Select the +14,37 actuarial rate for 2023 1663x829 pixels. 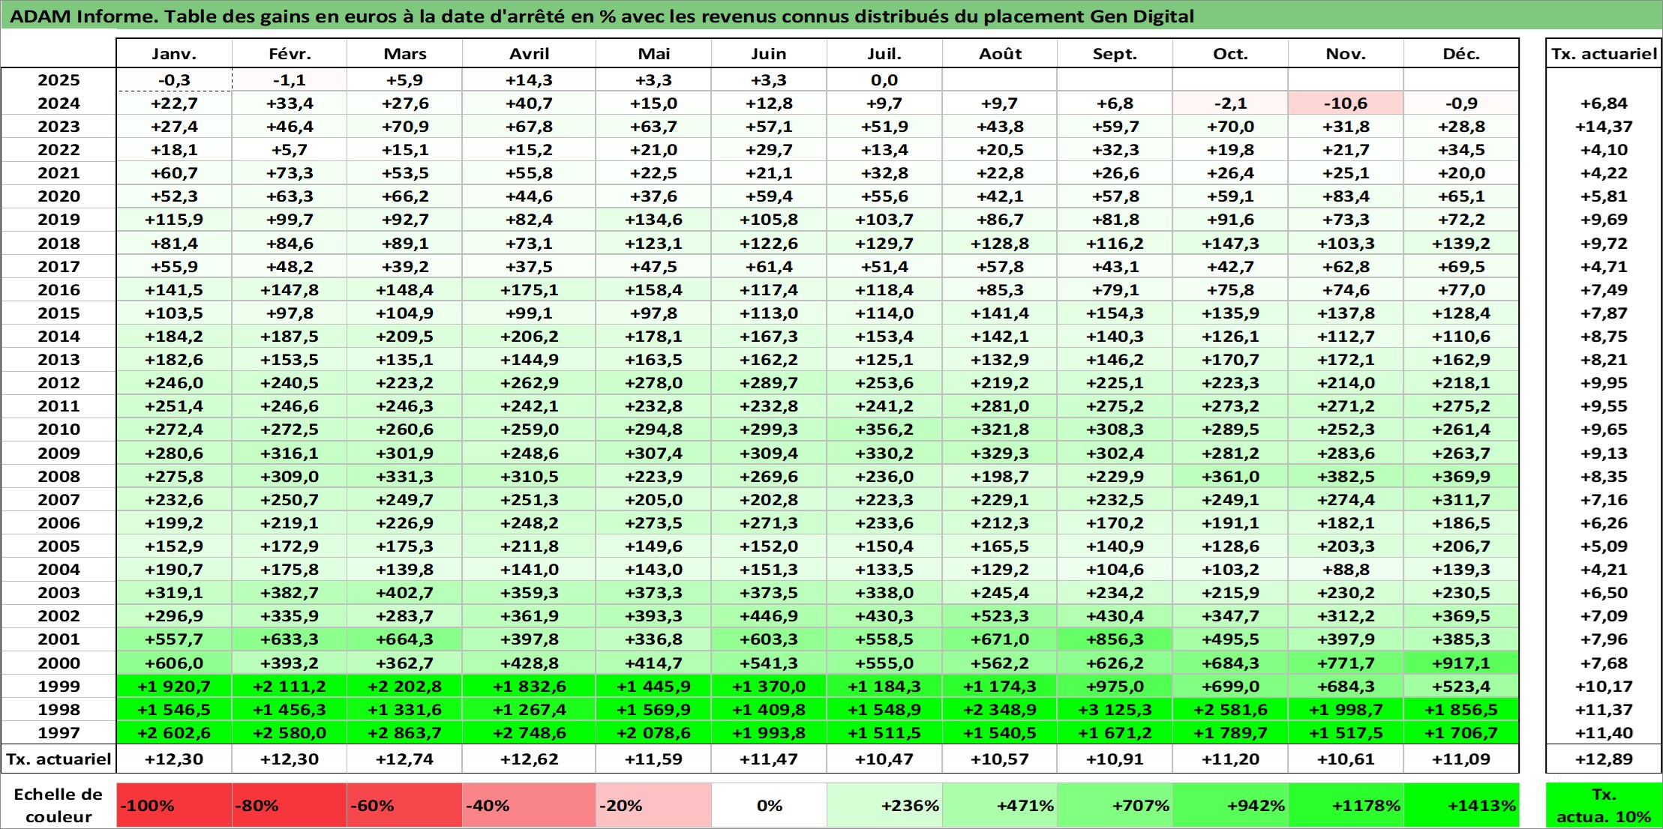[x=1604, y=127]
